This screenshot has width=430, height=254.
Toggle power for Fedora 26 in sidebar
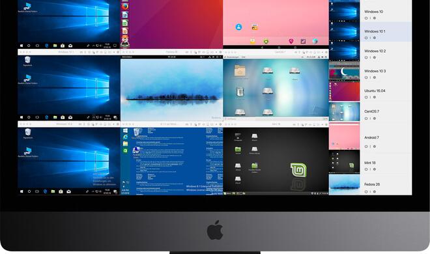click(x=366, y=191)
